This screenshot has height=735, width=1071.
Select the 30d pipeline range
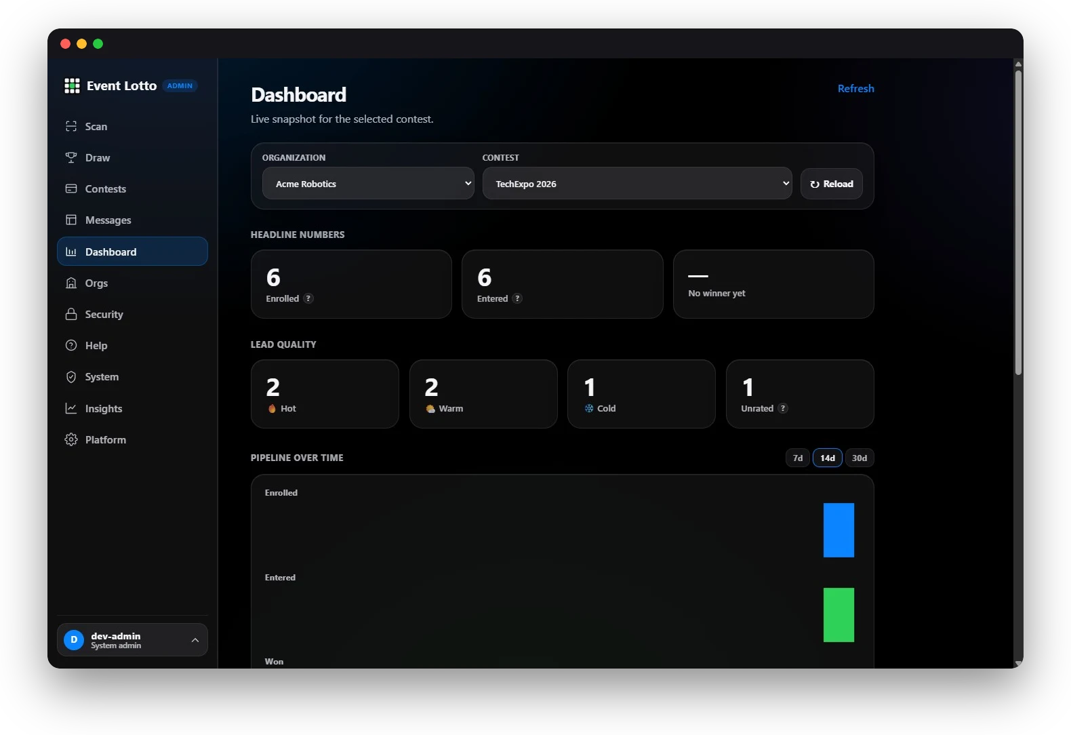point(860,458)
